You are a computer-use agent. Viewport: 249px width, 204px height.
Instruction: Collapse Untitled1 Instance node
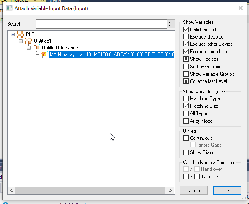point(28,48)
